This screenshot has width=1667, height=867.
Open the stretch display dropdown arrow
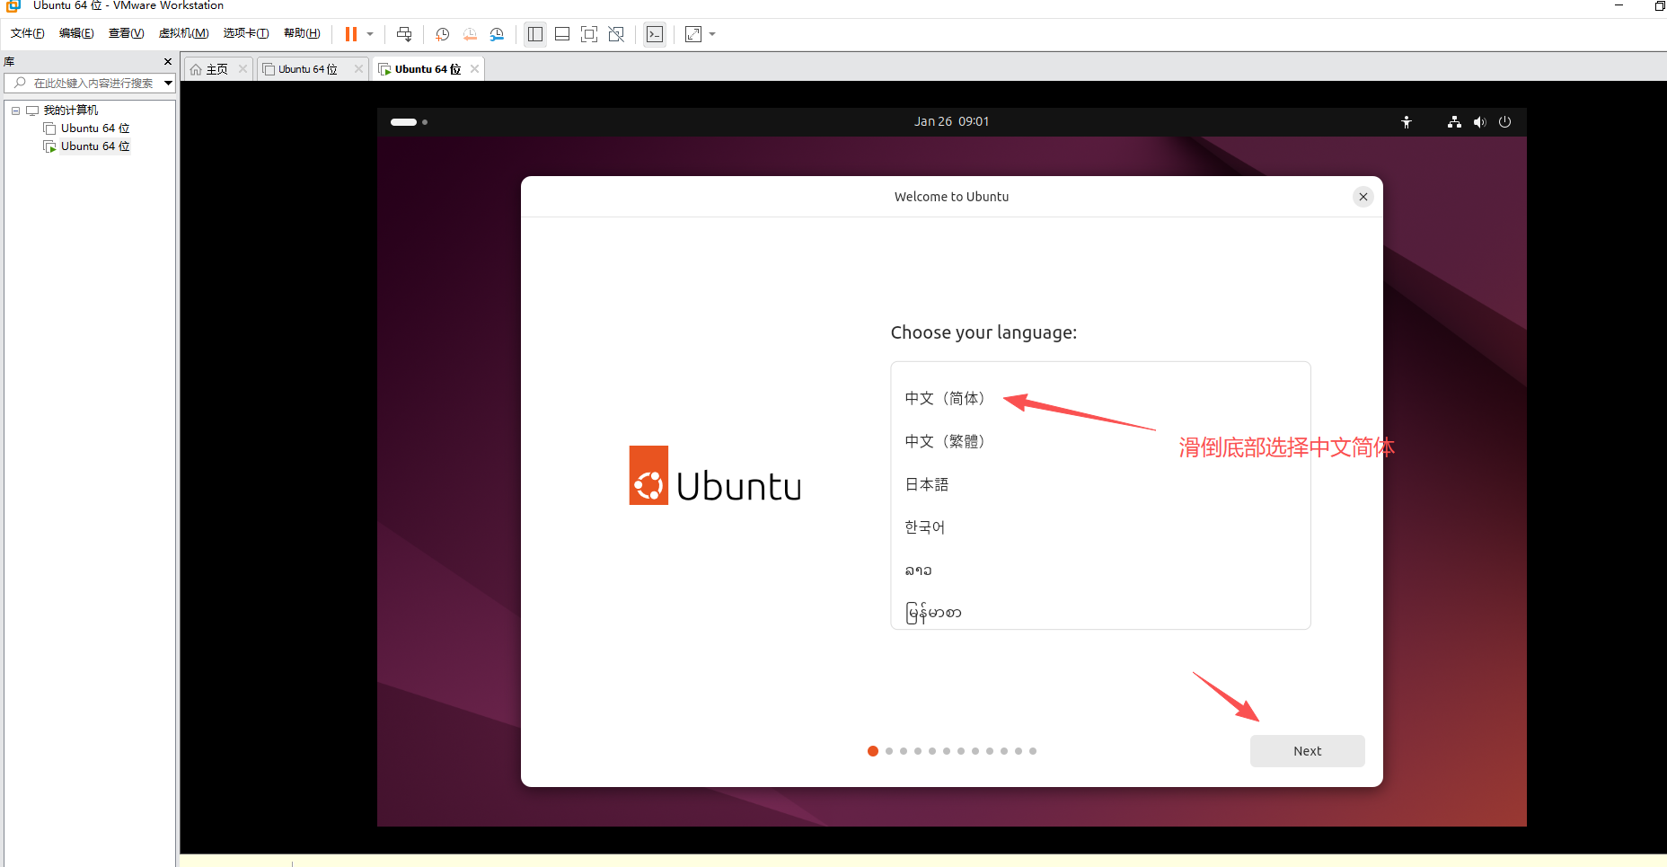tap(712, 34)
